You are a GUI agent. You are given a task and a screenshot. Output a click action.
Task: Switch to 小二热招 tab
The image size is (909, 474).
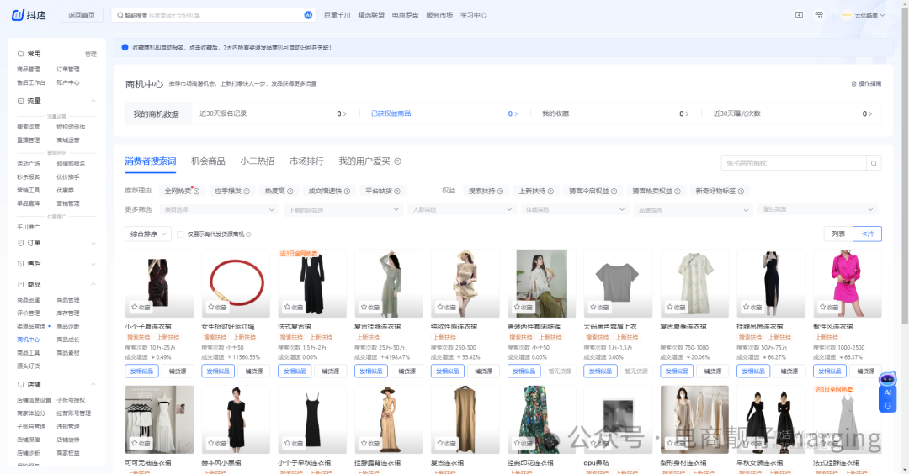(x=258, y=161)
